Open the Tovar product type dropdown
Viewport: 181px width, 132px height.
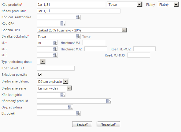pos(139,5)
